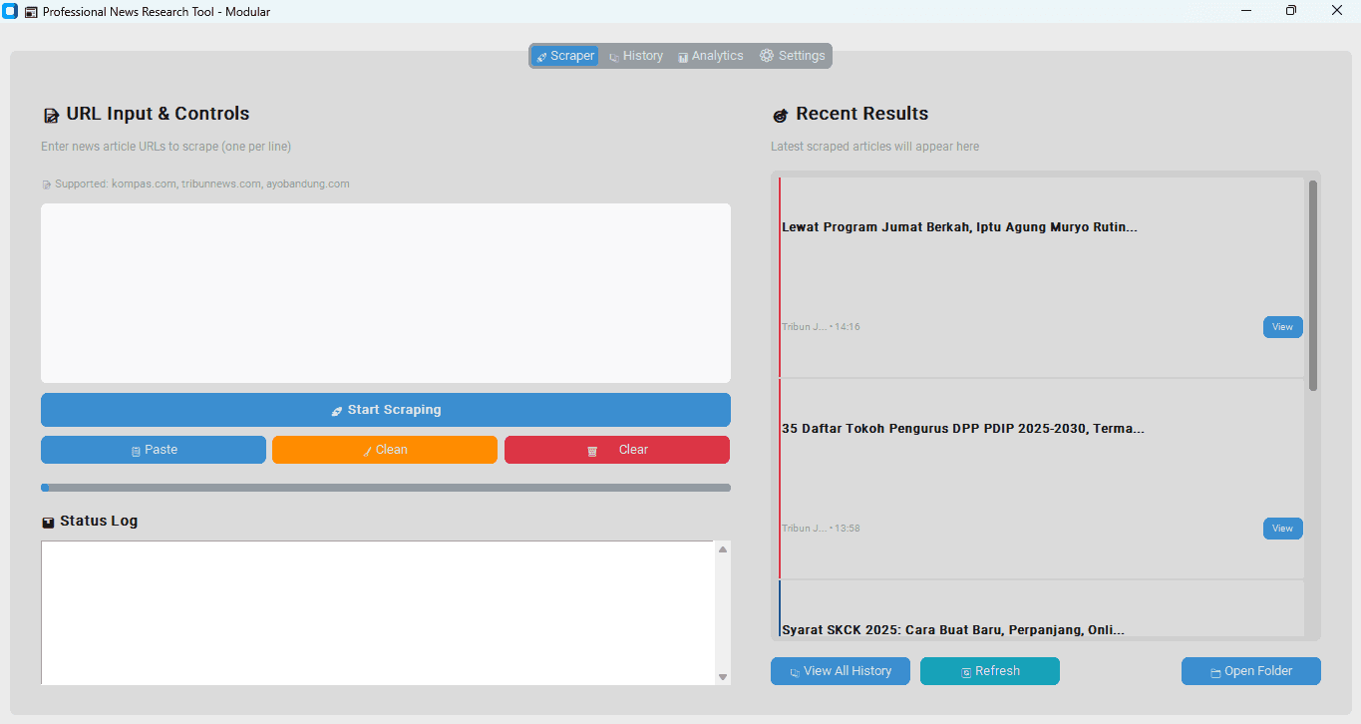Click the trash icon on the Clear button
This screenshot has width=1361, height=724.
click(x=590, y=450)
